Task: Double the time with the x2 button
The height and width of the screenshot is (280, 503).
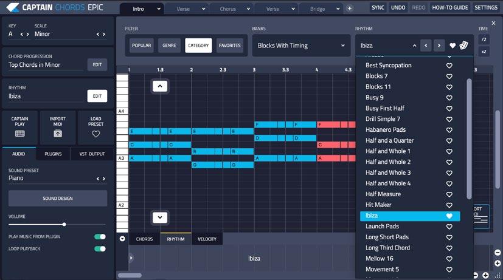Action: (x=484, y=51)
